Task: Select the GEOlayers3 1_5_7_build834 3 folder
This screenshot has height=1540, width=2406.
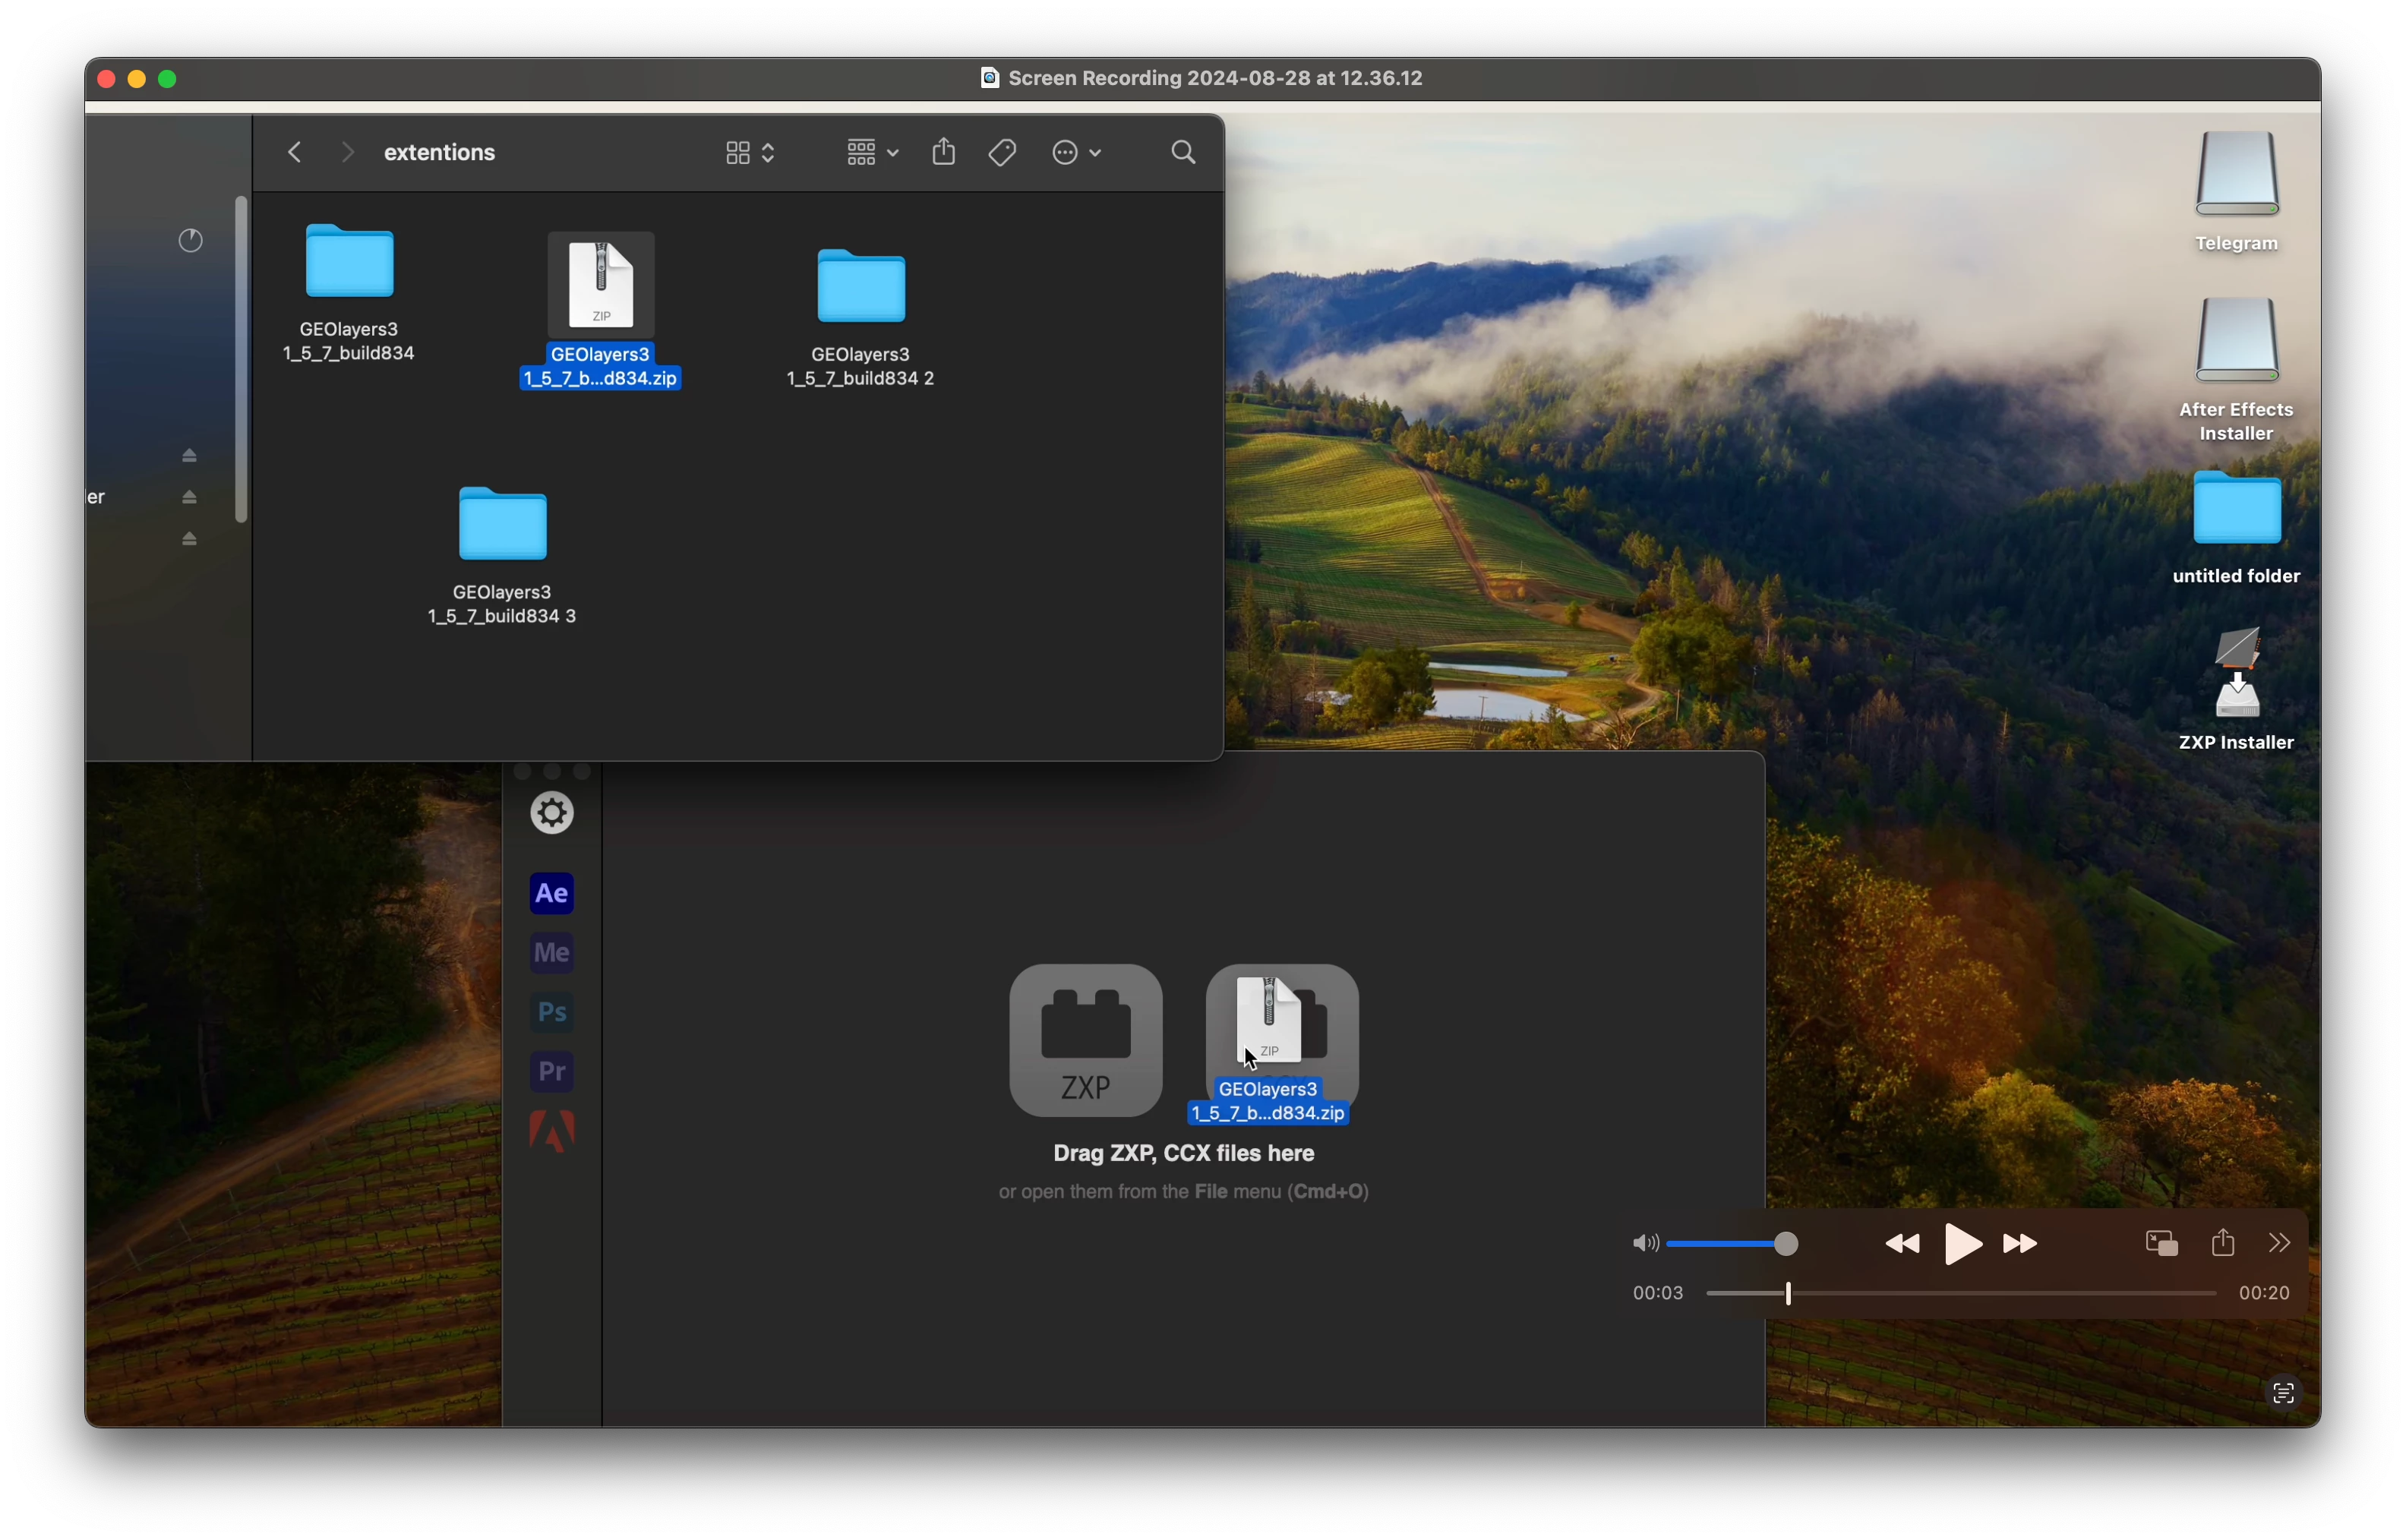Action: 502,525
